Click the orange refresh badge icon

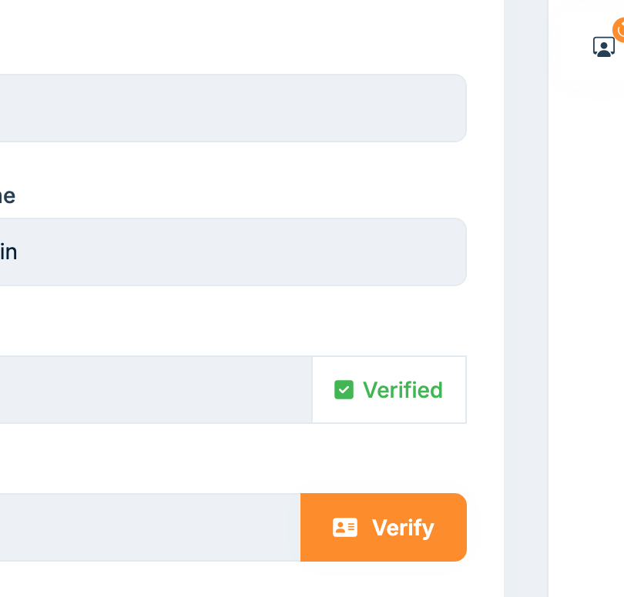tap(619, 29)
